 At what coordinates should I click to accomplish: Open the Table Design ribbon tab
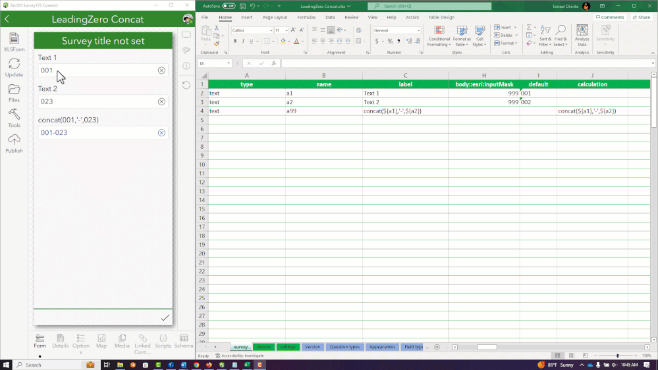pos(441,17)
